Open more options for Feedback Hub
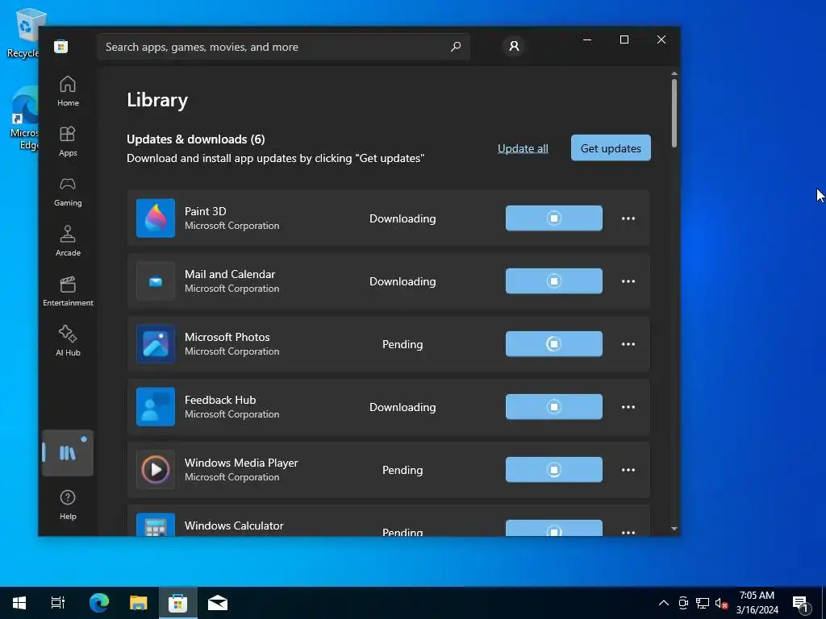This screenshot has width=826, height=619. tap(628, 407)
